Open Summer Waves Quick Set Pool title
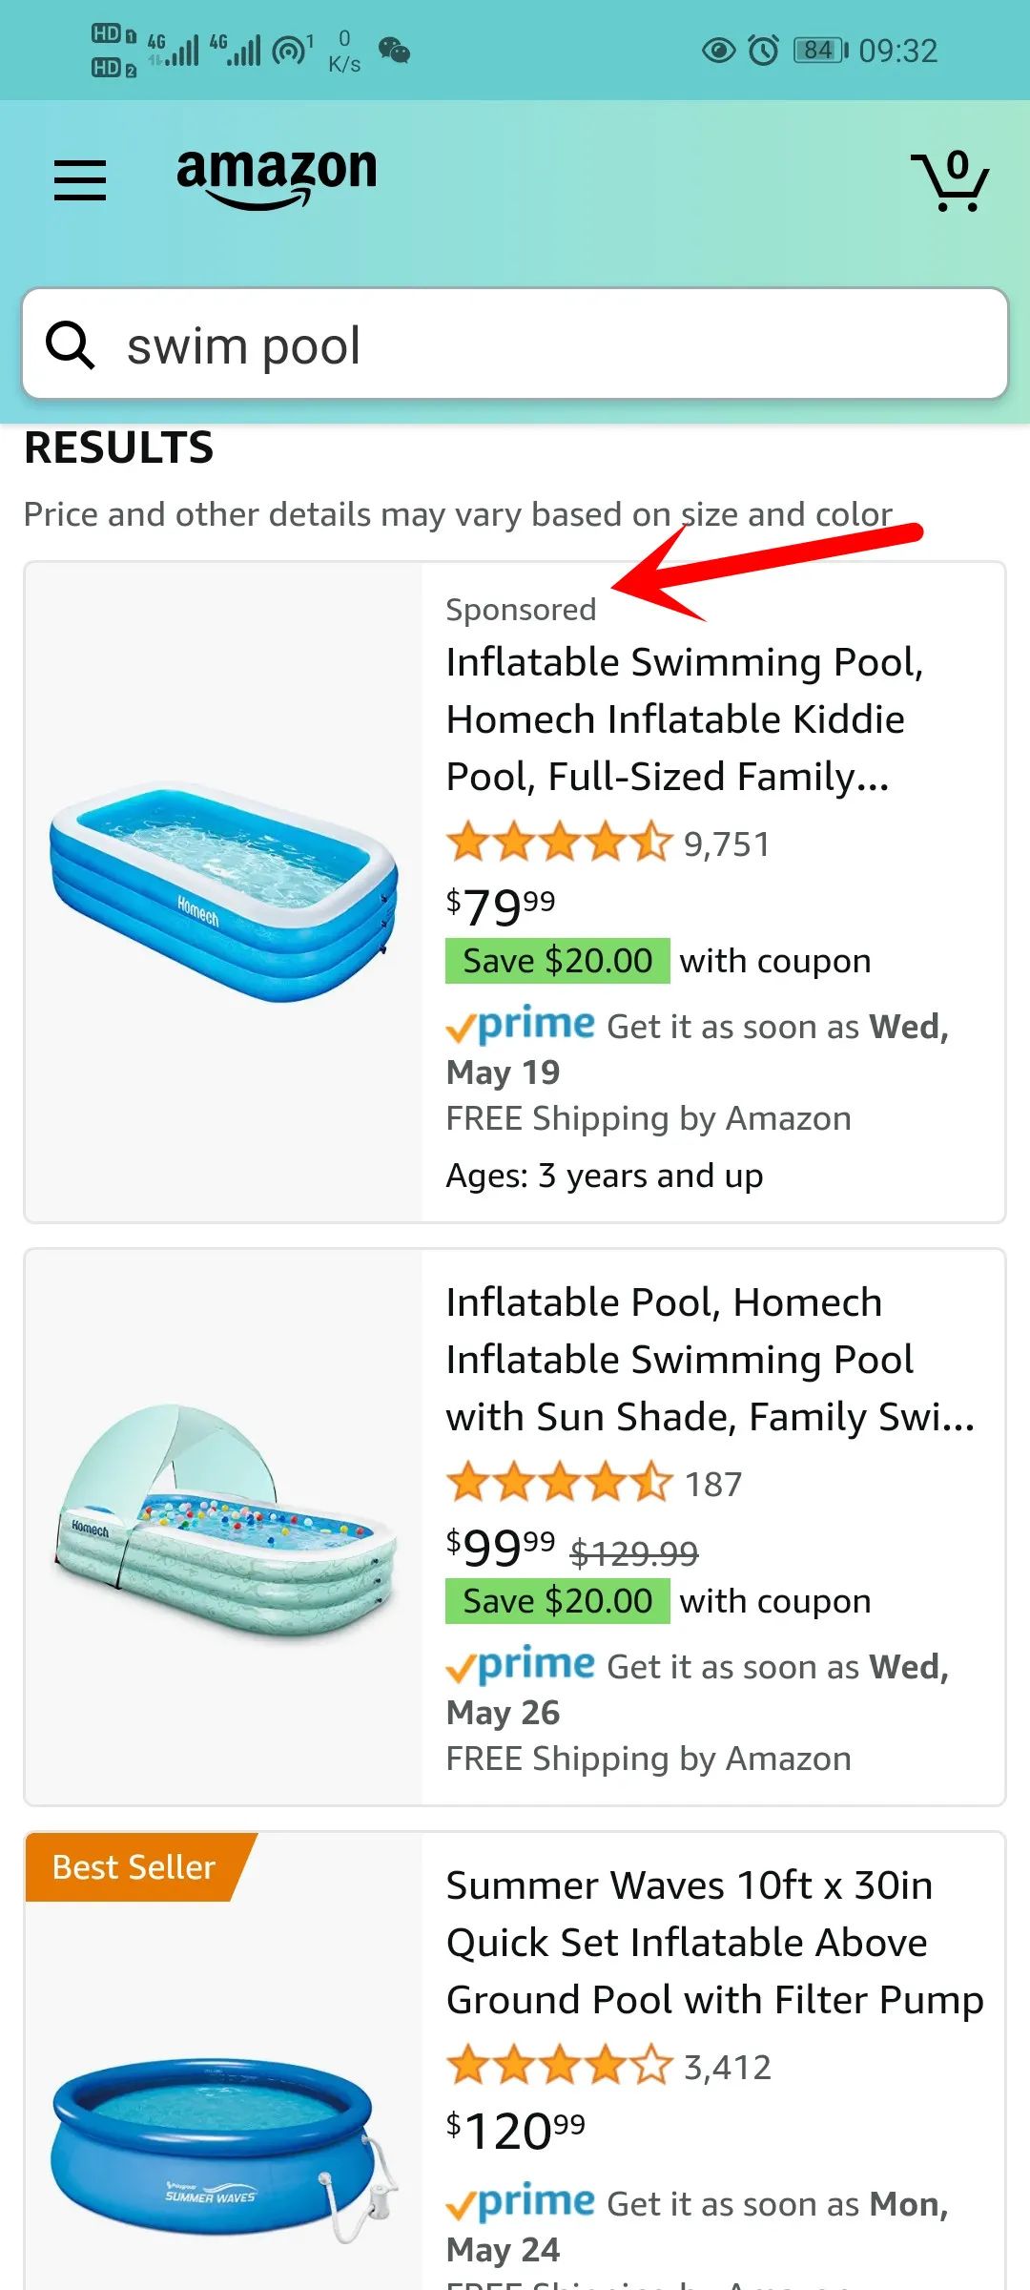The width and height of the screenshot is (1030, 2290). click(x=714, y=1943)
